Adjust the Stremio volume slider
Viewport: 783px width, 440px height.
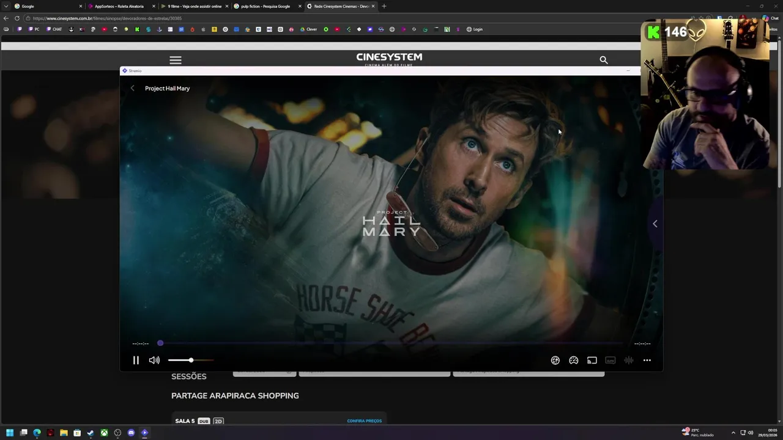coord(191,361)
